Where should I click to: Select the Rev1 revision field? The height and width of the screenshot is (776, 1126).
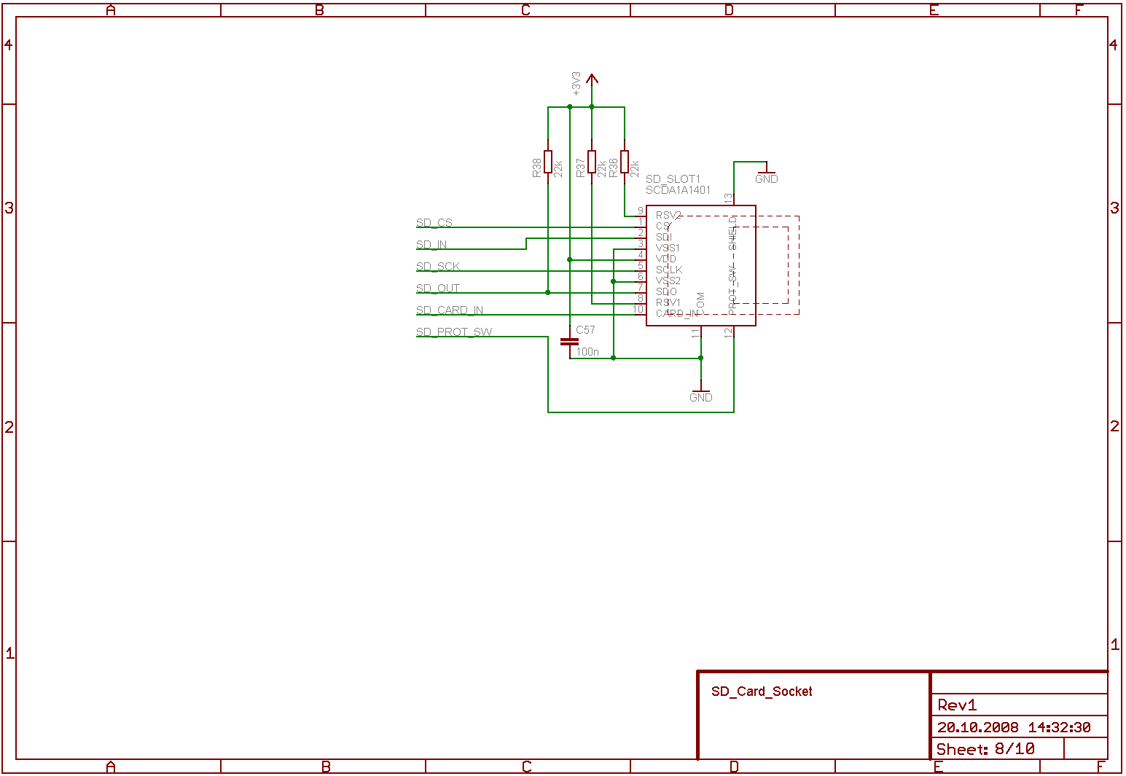957,705
